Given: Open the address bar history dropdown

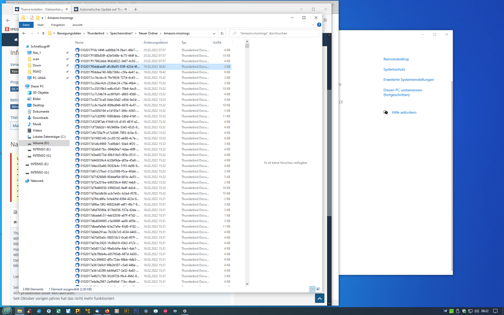Looking at the screenshot, I should (x=214, y=33).
